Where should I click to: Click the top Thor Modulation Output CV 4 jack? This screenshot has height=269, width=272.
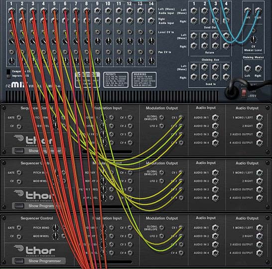181,143
